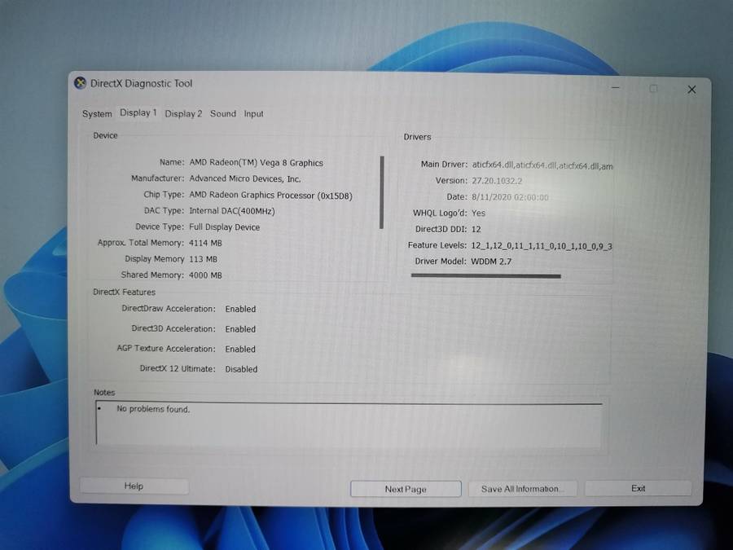Open the Input tab
733x550 pixels.
tap(253, 114)
